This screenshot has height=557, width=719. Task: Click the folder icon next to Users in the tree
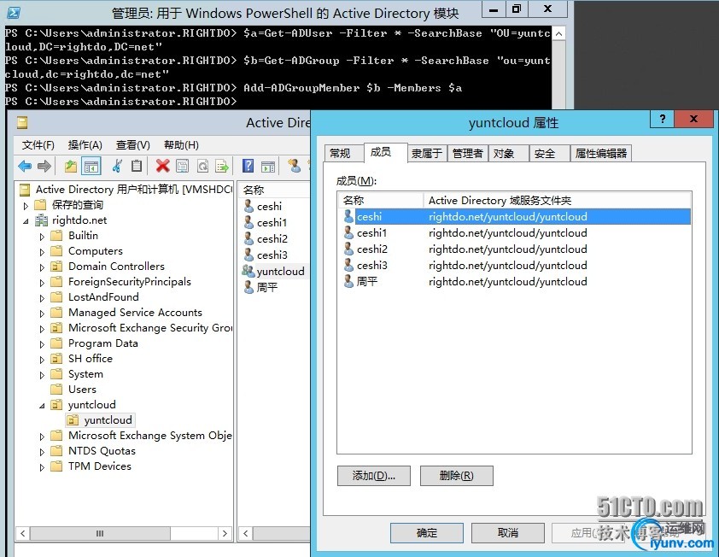point(56,389)
